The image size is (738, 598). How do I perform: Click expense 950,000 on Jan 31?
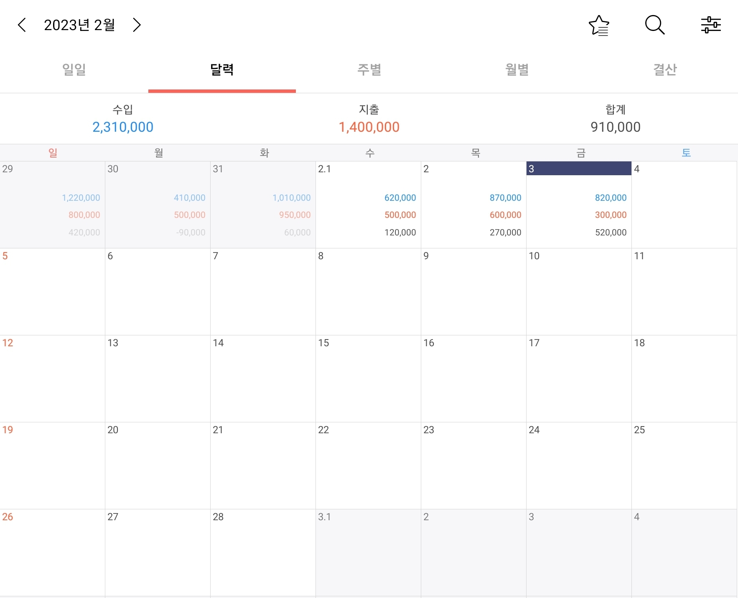point(295,215)
